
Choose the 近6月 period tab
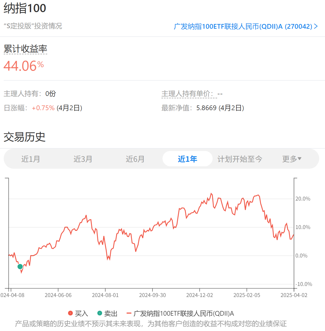coord(135,159)
